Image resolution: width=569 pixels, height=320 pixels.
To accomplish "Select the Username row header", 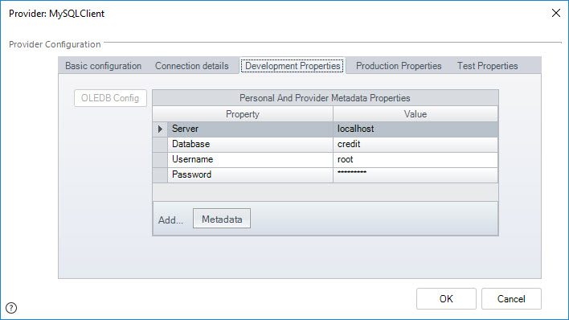I will [160, 159].
